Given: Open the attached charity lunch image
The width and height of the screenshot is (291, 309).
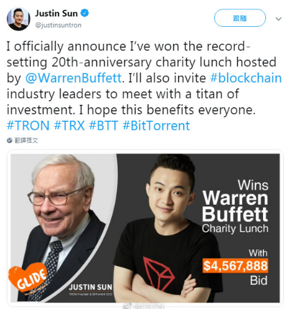Looking at the screenshot, I should [145, 228].
